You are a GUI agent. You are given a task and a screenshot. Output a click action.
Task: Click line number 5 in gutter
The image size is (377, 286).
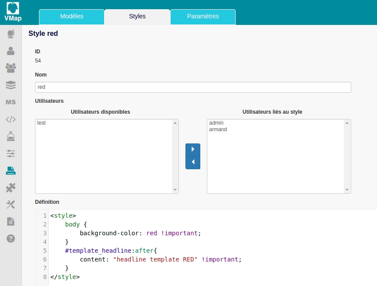pos(45,251)
